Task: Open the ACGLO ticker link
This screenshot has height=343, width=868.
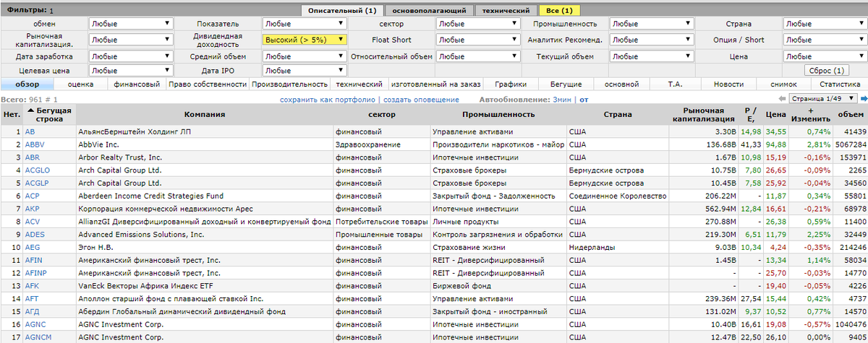Action: click(38, 170)
